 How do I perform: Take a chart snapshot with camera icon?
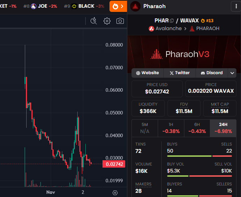(120, 21)
